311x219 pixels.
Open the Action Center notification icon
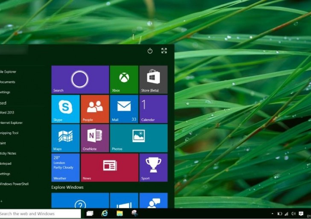point(301,213)
